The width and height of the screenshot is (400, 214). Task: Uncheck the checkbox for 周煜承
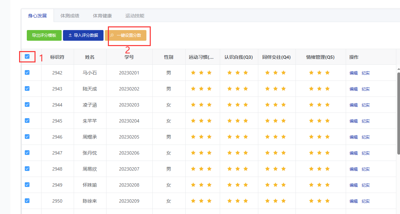point(27,137)
